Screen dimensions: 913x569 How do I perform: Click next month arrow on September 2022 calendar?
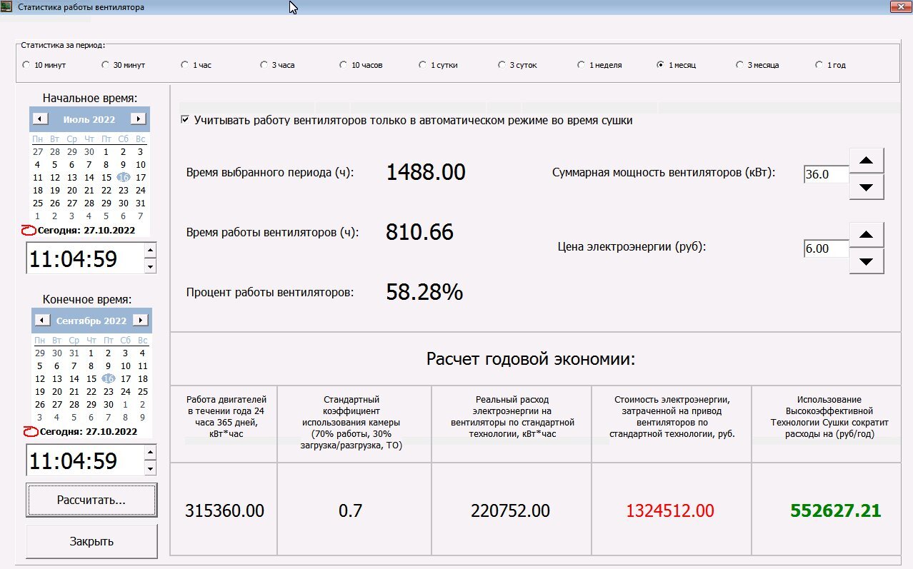pos(142,320)
